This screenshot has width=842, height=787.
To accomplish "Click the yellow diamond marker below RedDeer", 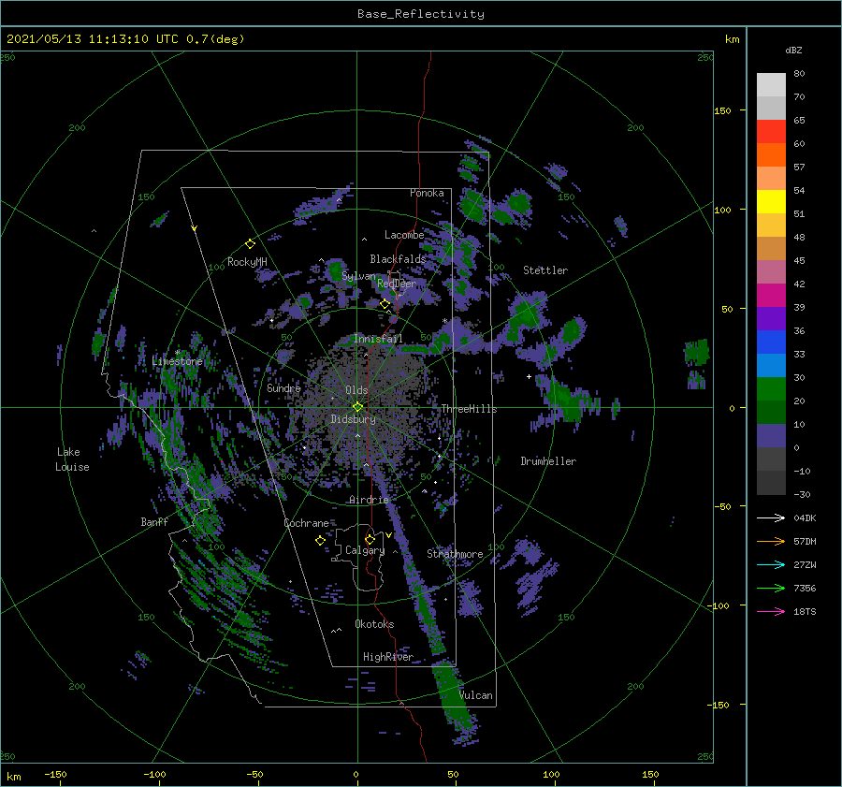I will 385,304.
